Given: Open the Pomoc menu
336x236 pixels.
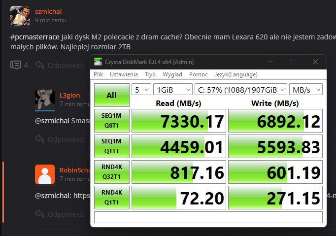Looking at the screenshot, I should [x=199, y=74].
